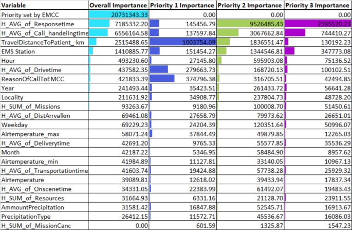Select the H_AVG_of_Responsetime row label
The image size is (352, 230).
pyautogui.click(x=38, y=24)
